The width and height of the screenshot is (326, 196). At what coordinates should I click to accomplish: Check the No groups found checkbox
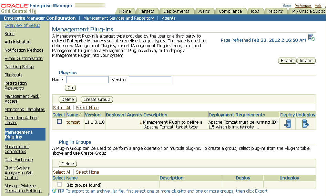(x=60, y=185)
